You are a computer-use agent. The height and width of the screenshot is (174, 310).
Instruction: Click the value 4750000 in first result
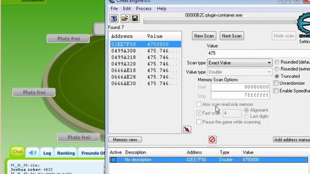tap(158, 44)
